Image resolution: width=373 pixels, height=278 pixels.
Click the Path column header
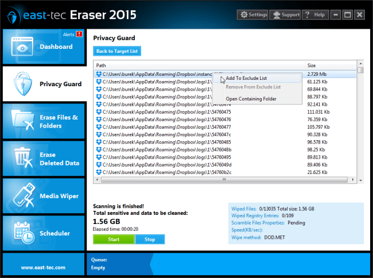point(199,65)
